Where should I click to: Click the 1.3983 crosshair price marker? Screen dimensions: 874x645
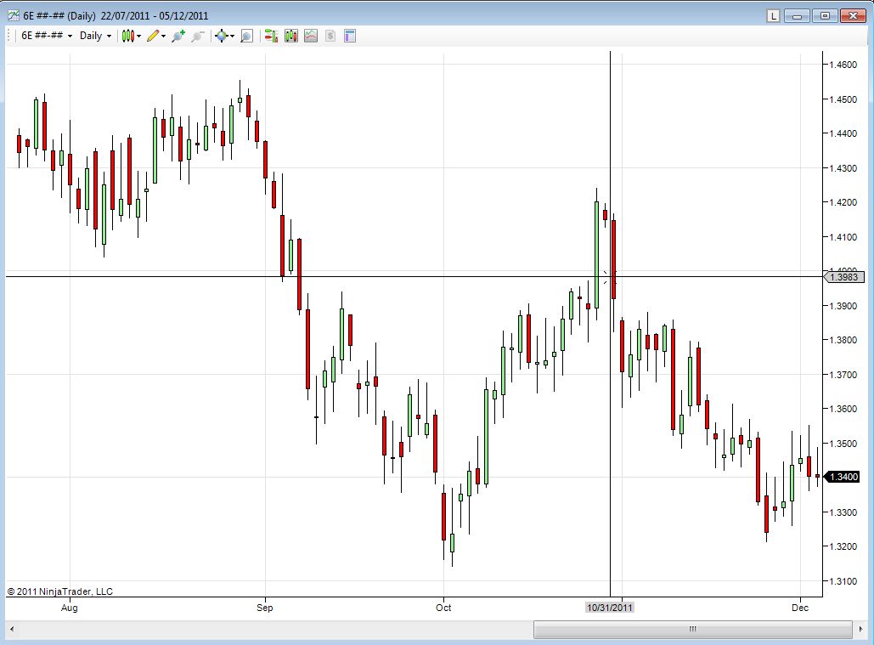(843, 277)
